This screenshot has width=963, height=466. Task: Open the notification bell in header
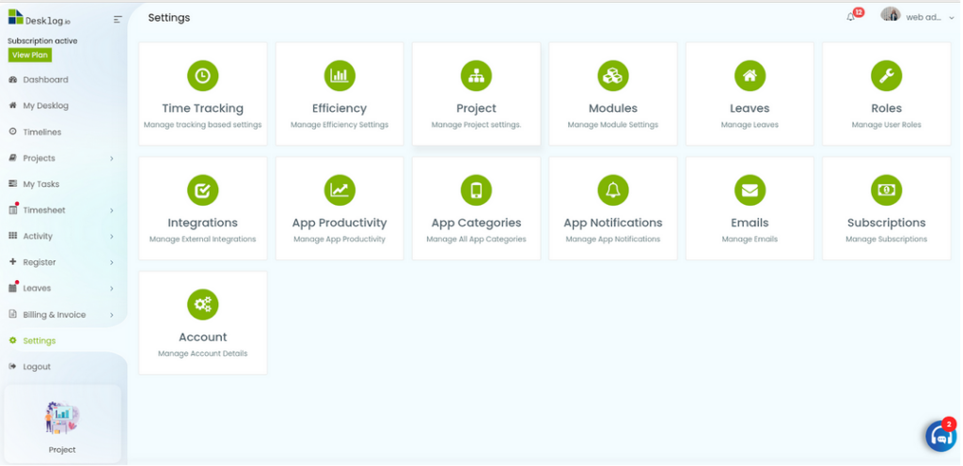click(850, 17)
